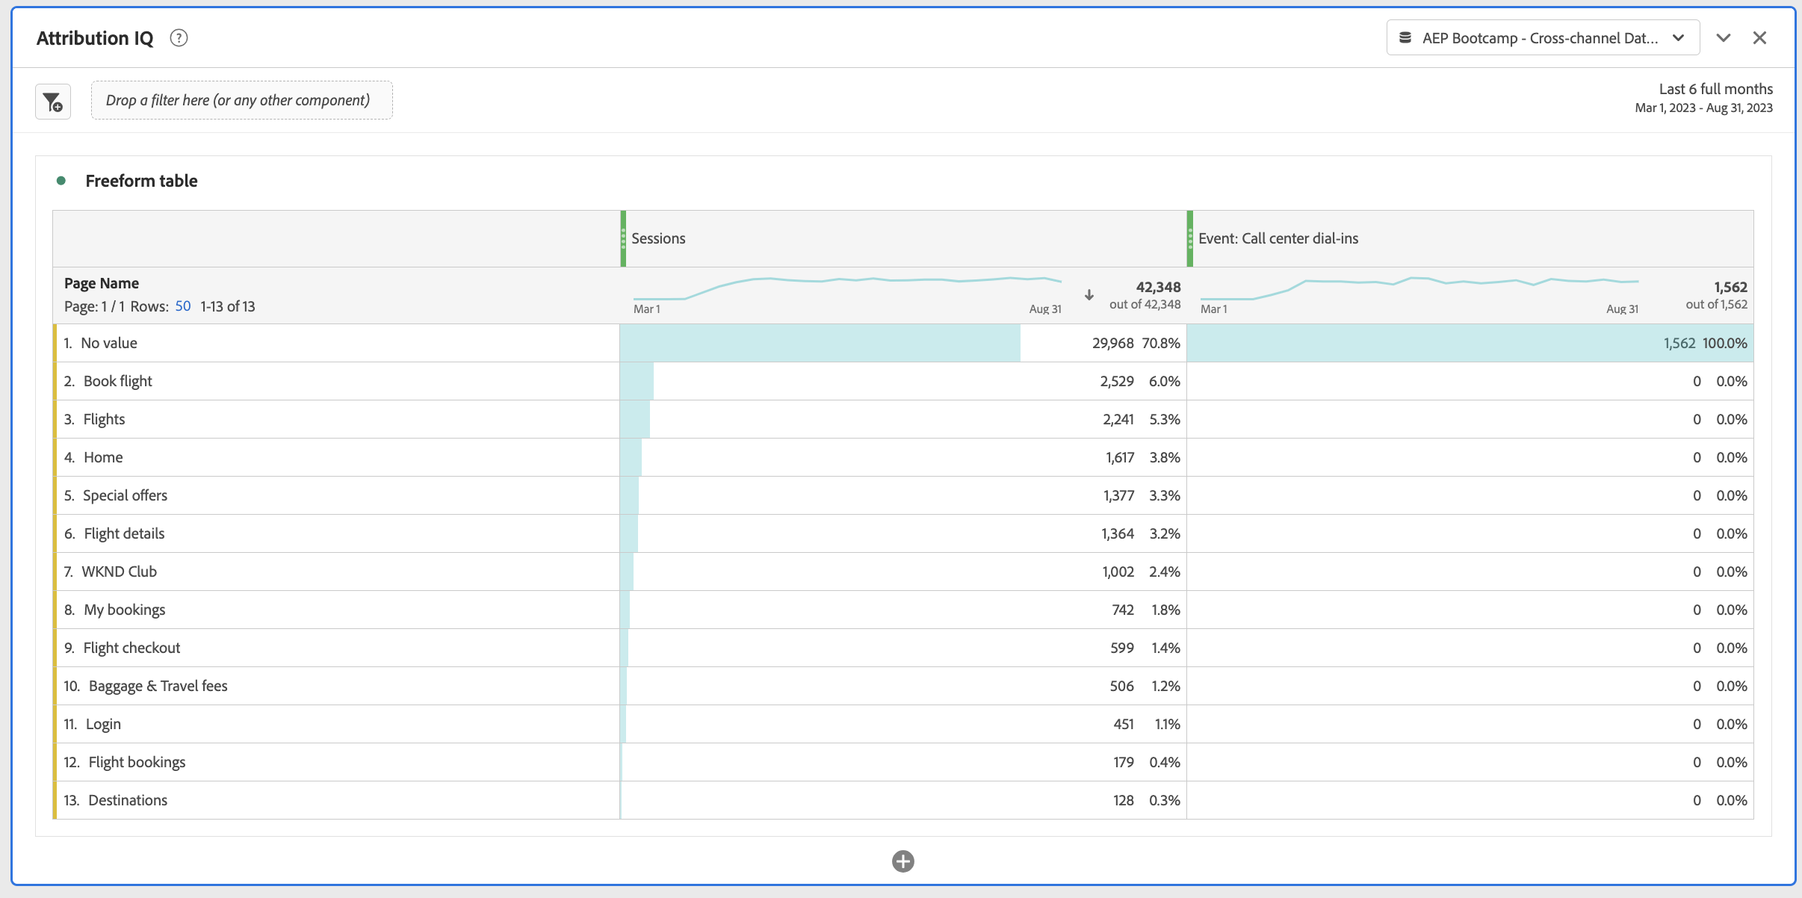Collapse the Attribution IQ panel chevron
This screenshot has width=1802, height=898.
tap(1724, 38)
